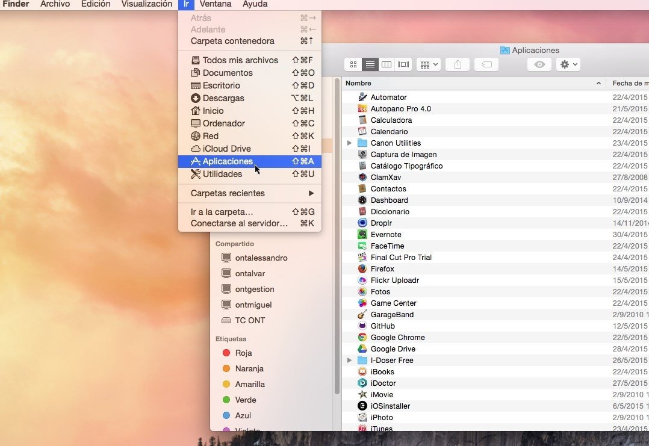Select the Roja red tag
This screenshot has width=649, height=446.
pos(237,353)
